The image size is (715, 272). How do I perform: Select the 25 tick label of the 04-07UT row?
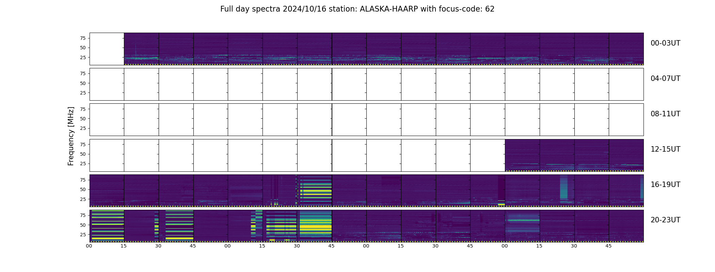tap(83, 93)
